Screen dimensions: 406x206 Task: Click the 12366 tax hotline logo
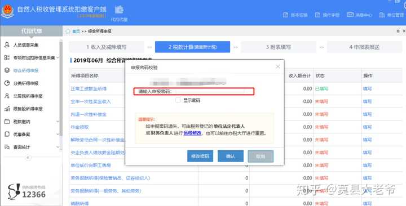click(x=27, y=192)
